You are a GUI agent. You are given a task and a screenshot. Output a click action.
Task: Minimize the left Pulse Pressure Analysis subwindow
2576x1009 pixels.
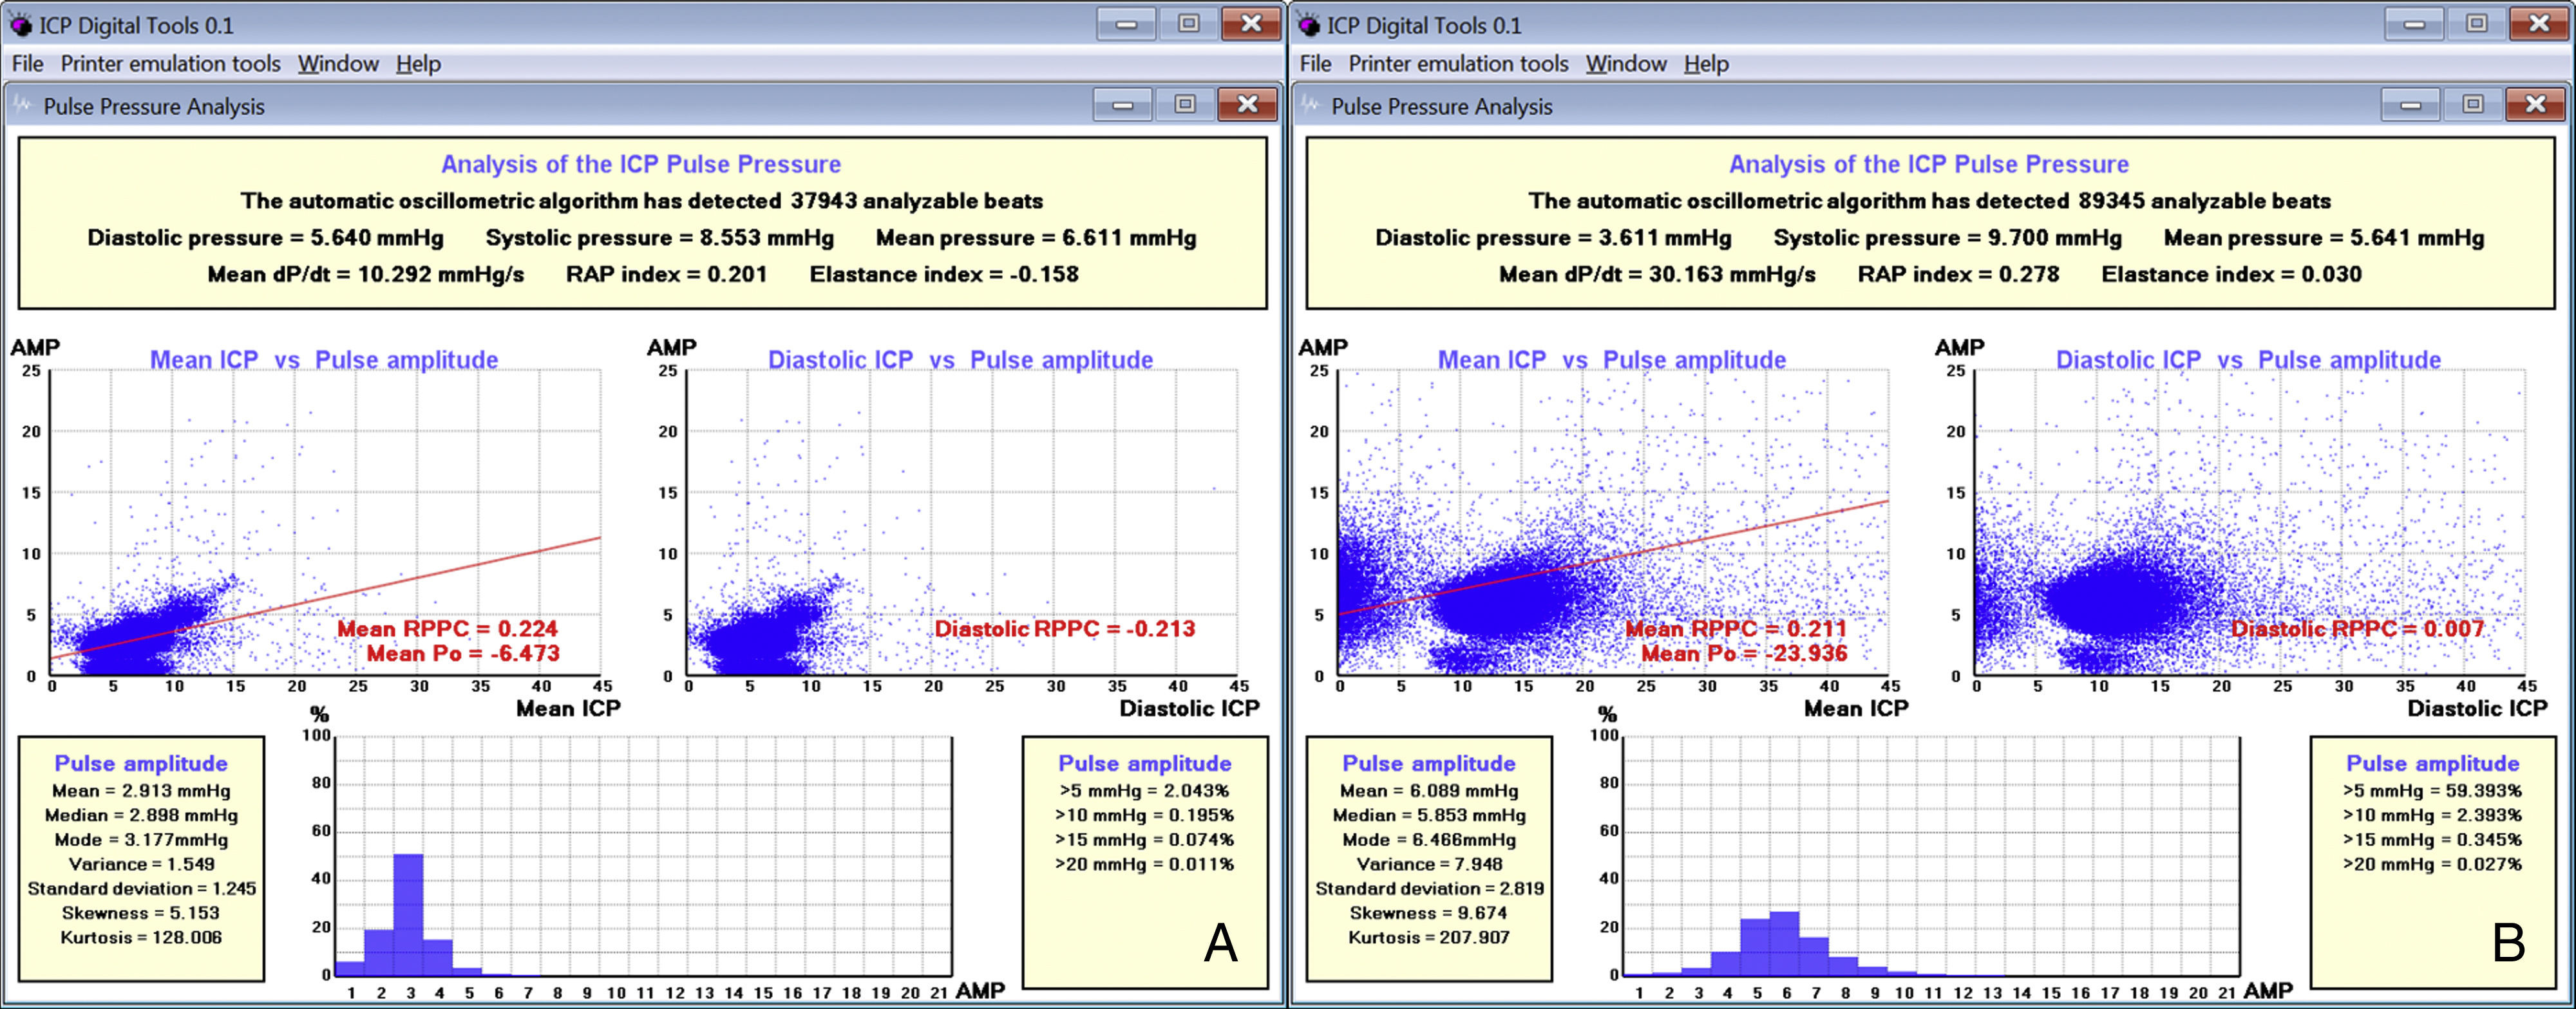pos(1123,104)
